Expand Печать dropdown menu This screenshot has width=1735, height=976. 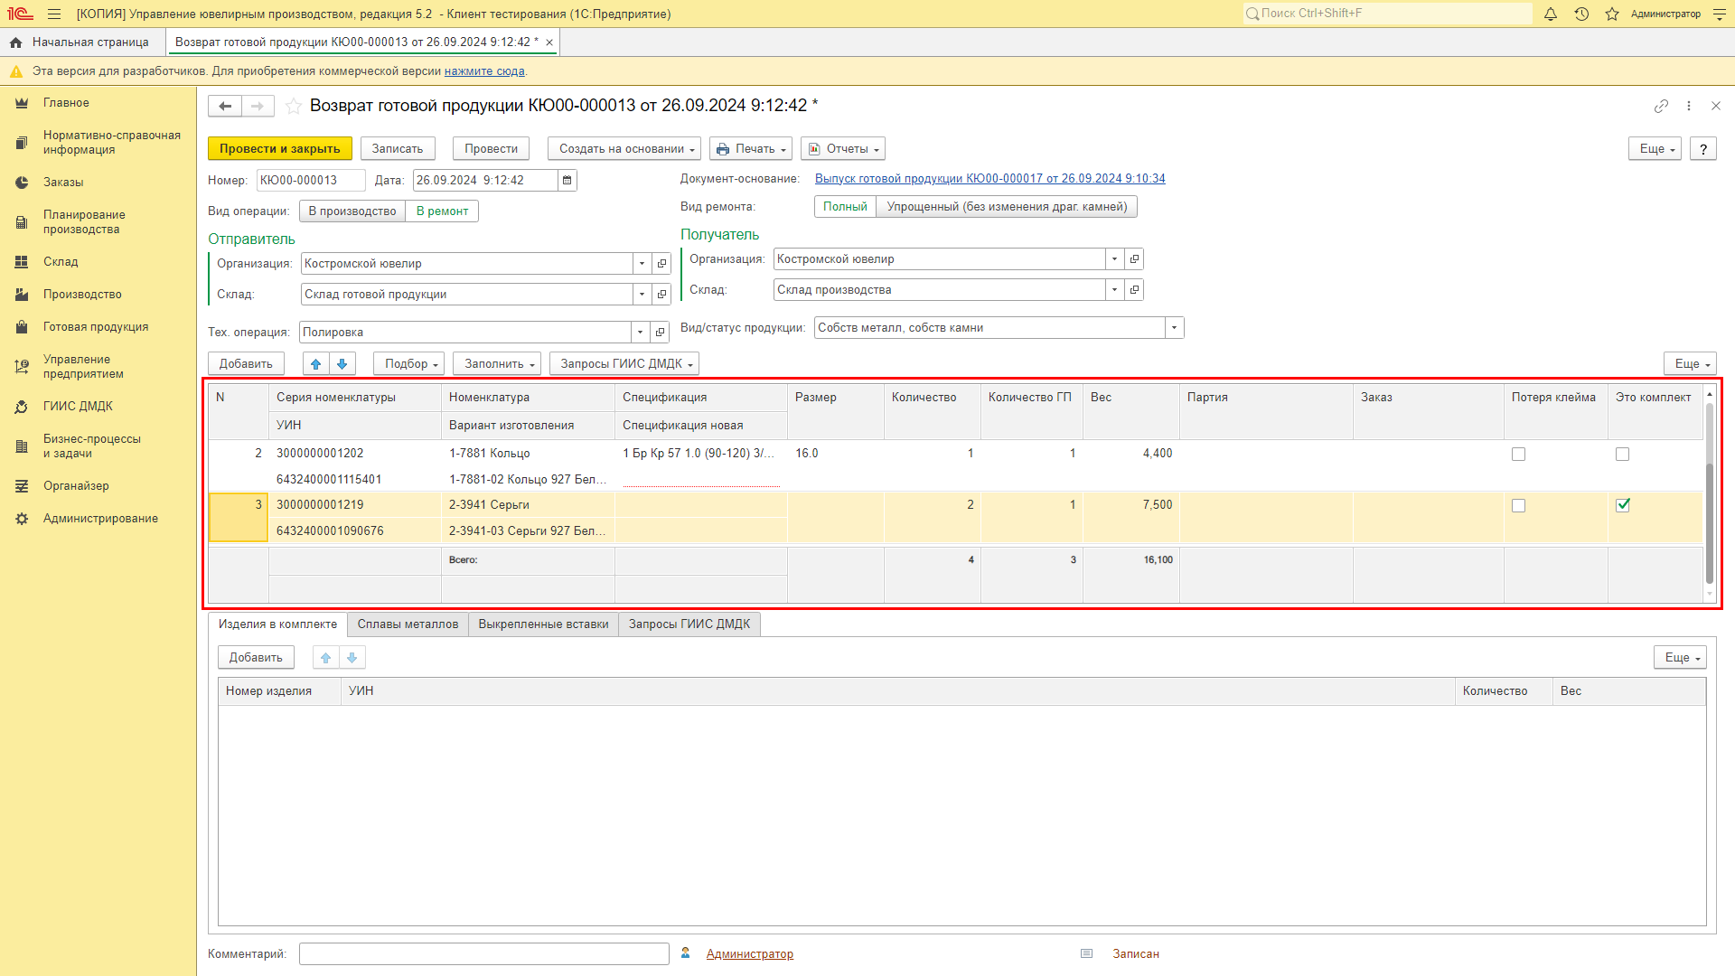[751, 148]
